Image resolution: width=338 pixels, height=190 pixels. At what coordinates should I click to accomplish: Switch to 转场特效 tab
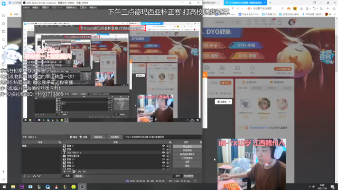coord(189,176)
